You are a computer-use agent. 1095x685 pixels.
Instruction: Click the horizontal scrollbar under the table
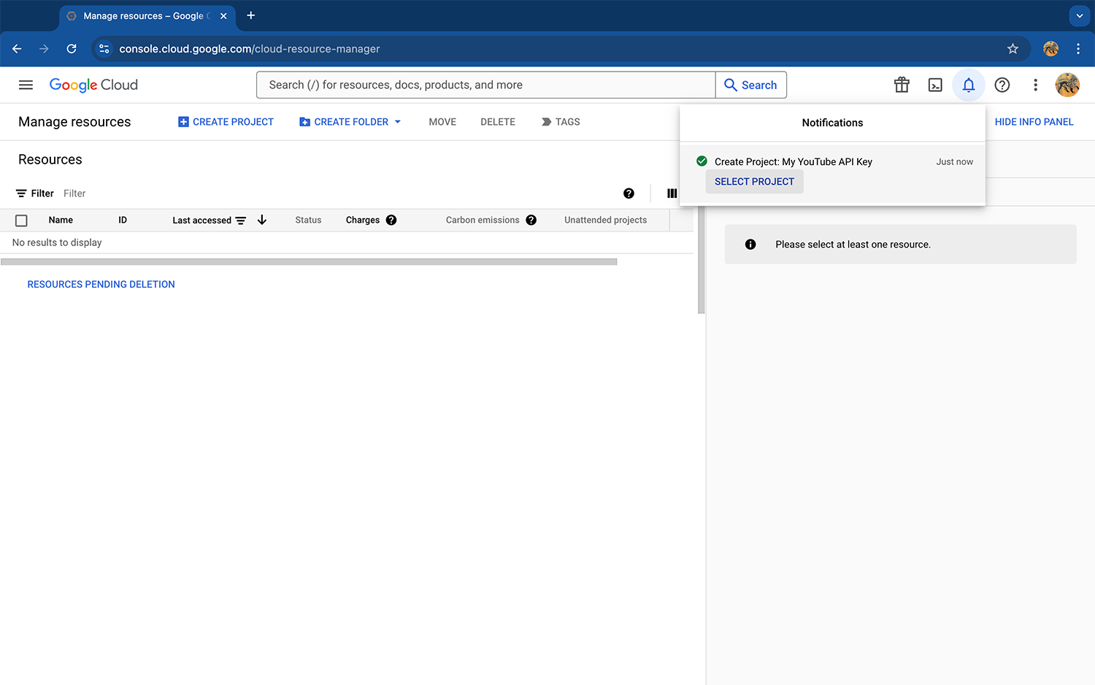pyautogui.click(x=309, y=261)
